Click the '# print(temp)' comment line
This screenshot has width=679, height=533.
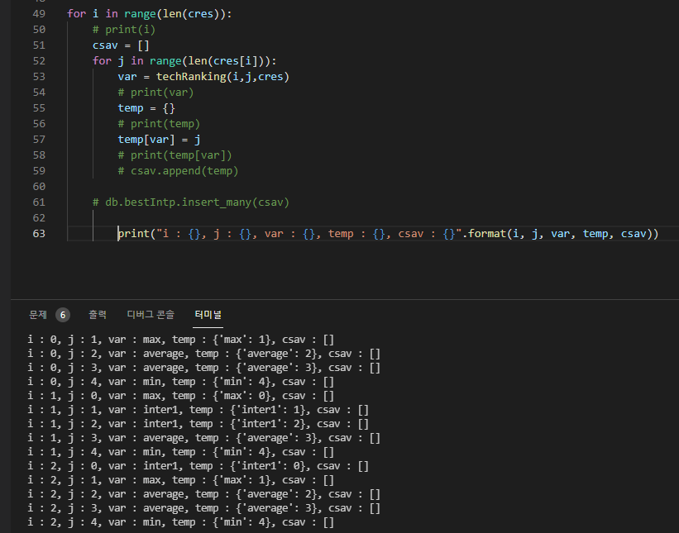click(x=159, y=124)
